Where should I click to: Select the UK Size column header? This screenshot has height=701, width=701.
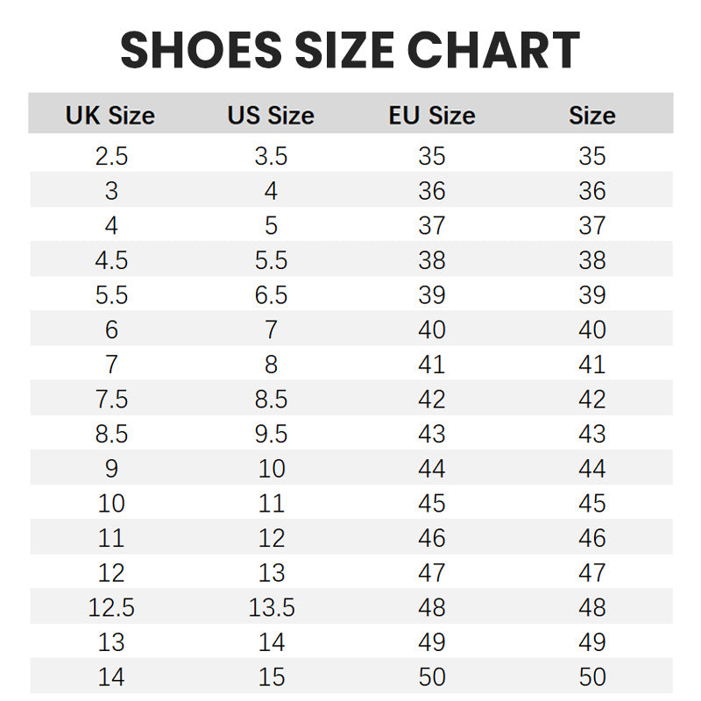[x=110, y=116]
